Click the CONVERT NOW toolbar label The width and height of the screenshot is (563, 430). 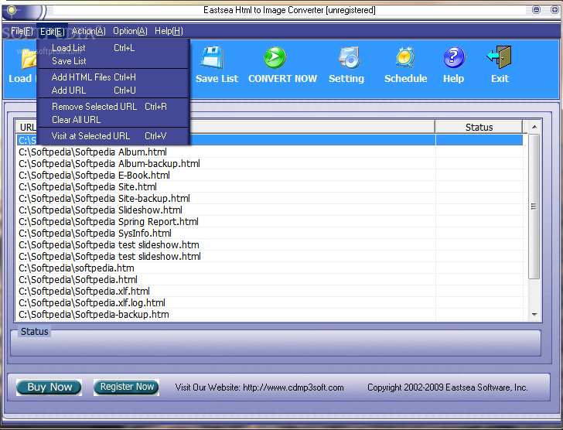coord(282,79)
